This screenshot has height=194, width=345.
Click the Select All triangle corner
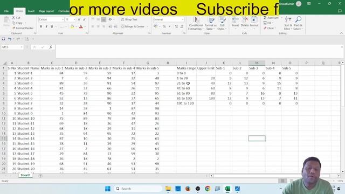(x=5, y=63)
